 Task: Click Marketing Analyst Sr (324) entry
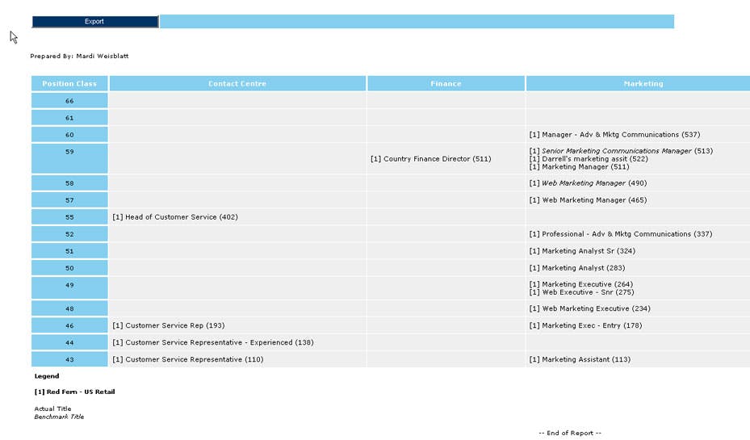(582, 251)
